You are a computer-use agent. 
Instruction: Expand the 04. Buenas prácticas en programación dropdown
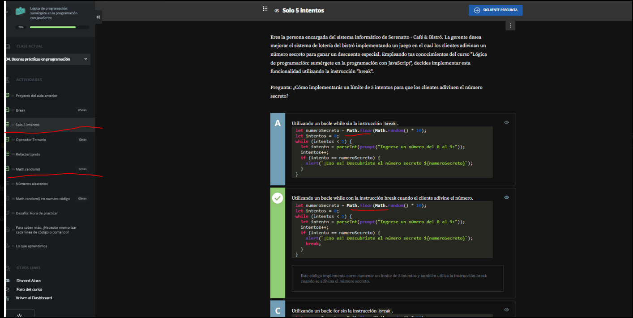(x=47, y=59)
